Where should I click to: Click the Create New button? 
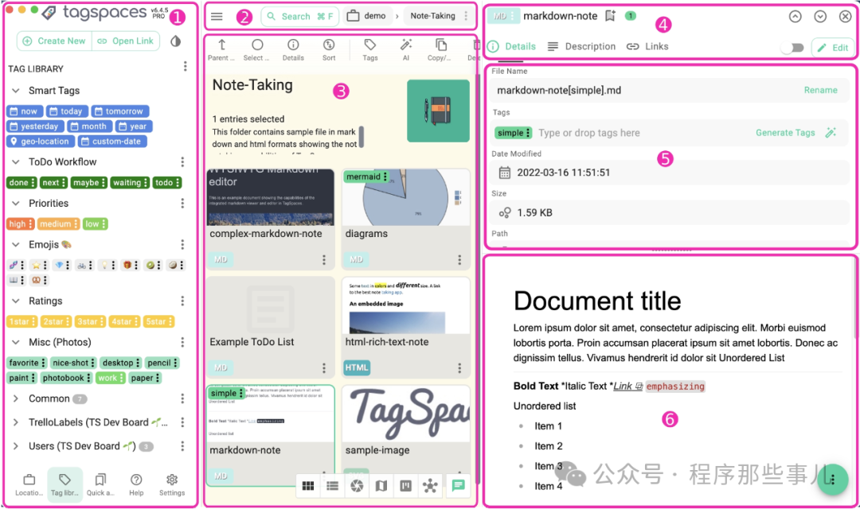pos(54,41)
